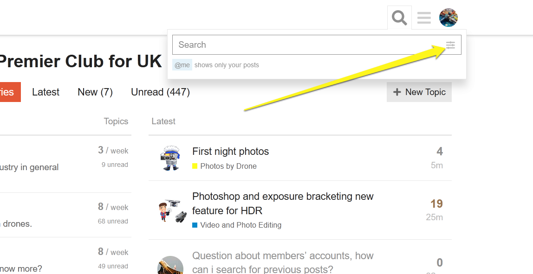This screenshot has width=533, height=274.
Task: Click yellow Photos by Drone category square
Action: [x=195, y=166]
